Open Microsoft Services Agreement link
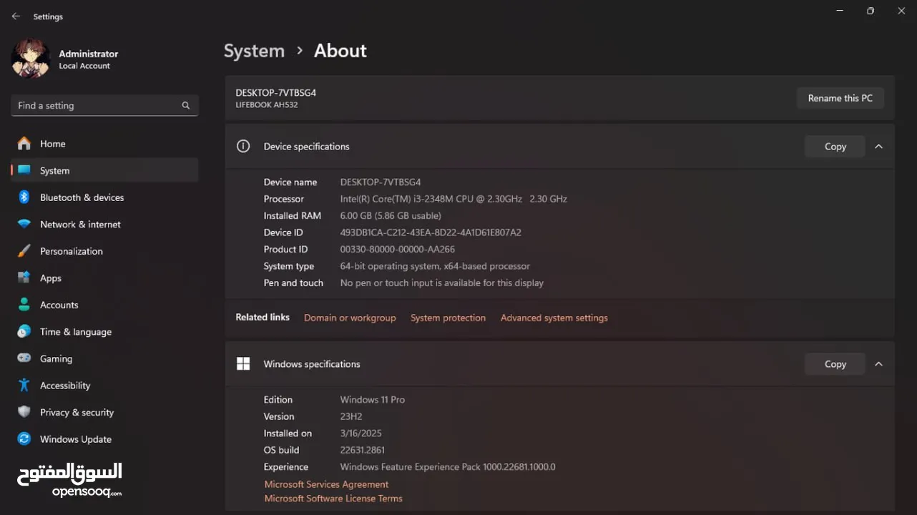 (326, 484)
